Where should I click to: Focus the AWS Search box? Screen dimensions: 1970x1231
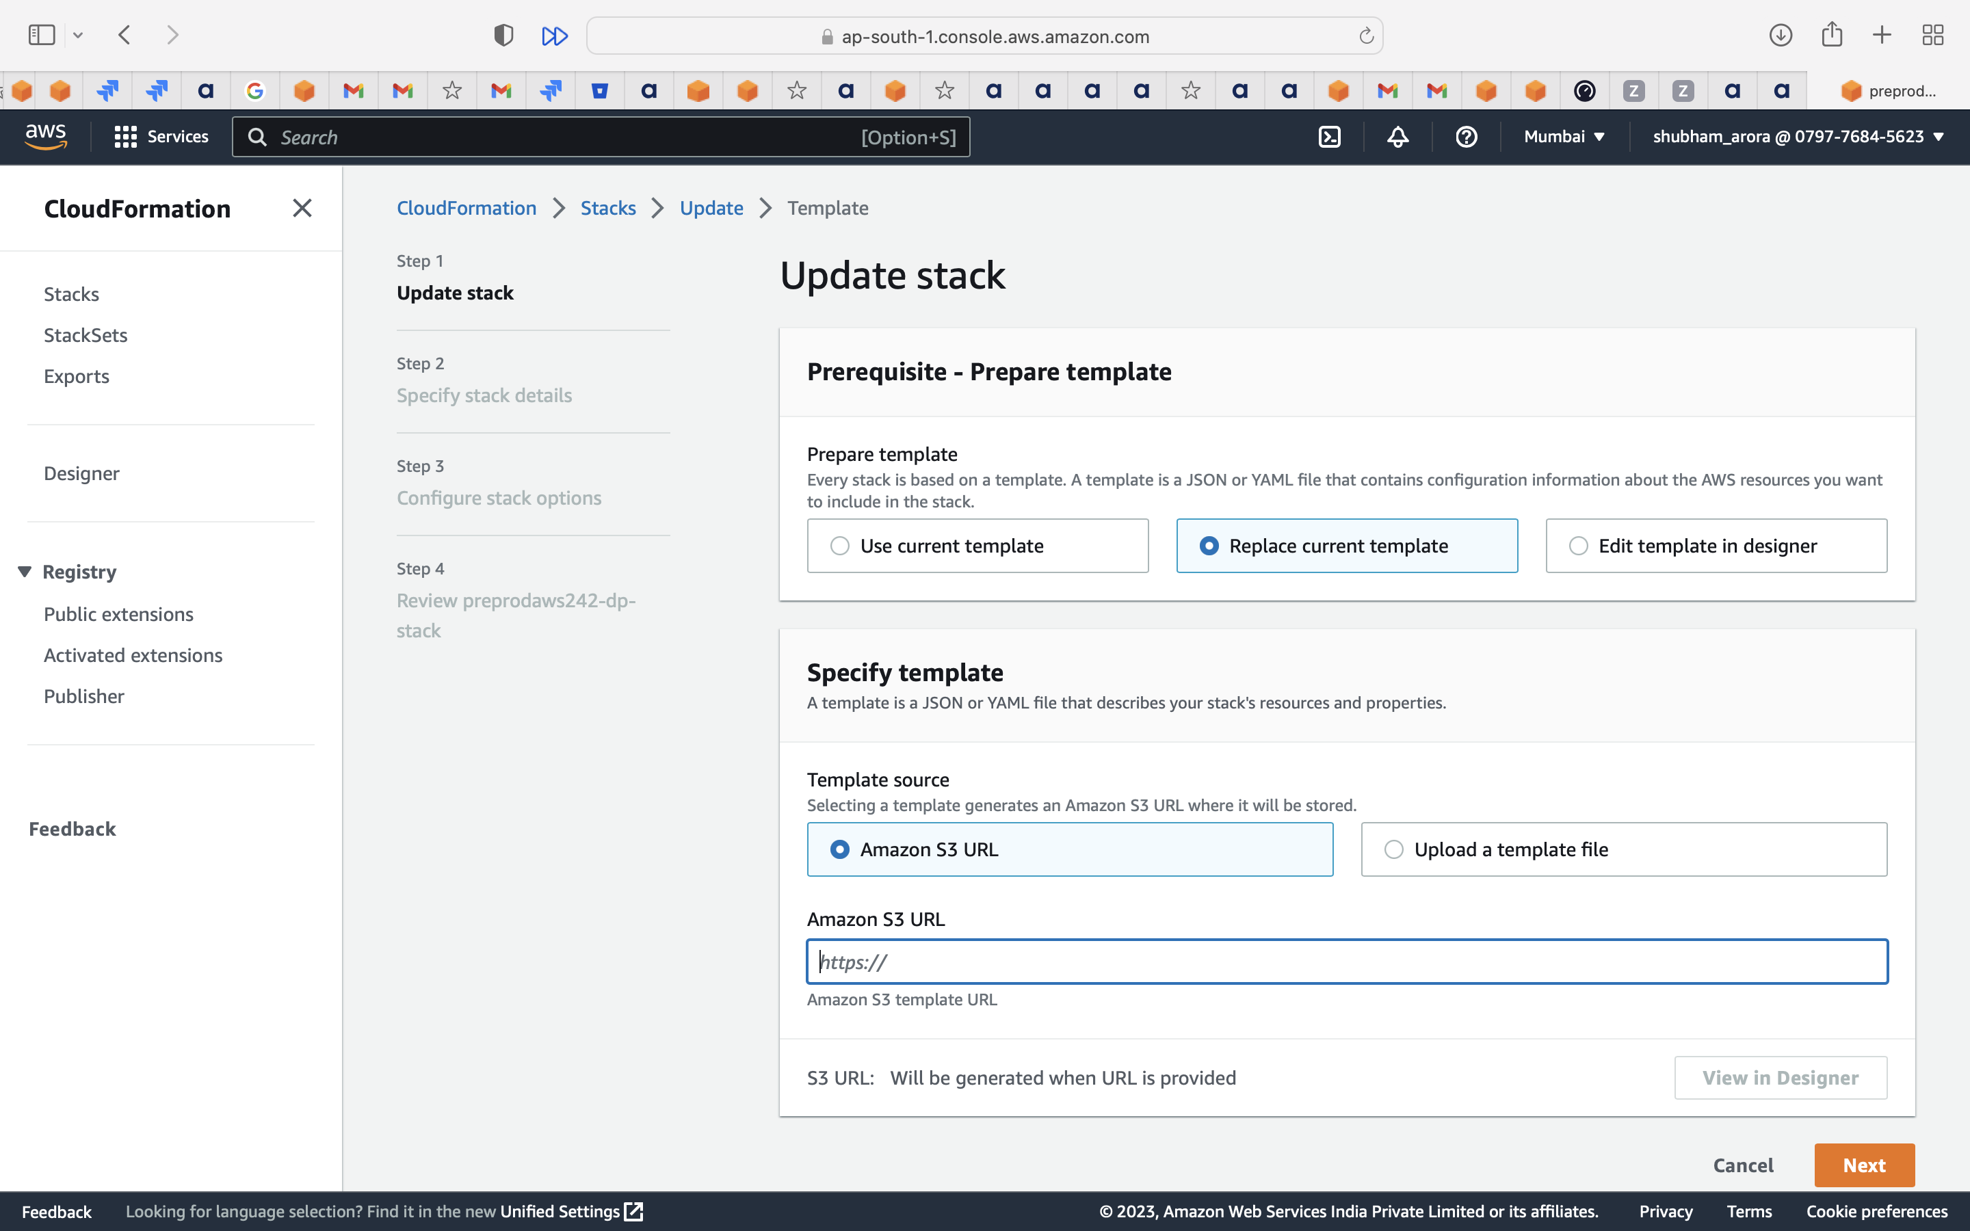click(601, 137)
